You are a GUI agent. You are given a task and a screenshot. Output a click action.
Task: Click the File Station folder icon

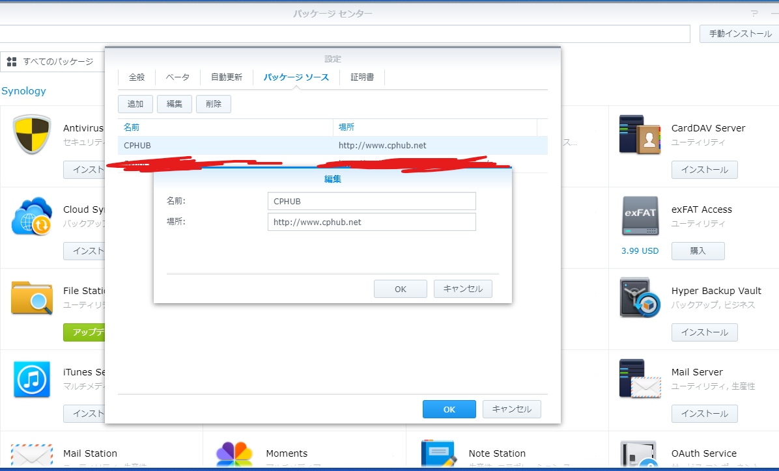tap(32, 298)
